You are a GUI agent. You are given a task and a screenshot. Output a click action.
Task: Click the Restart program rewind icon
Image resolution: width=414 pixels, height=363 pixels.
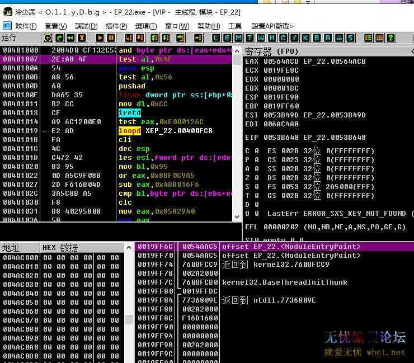tap(70, 38)
